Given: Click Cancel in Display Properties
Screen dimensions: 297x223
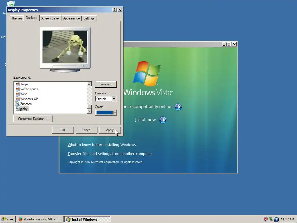Looking at the screenshot, I should [x=86, y=130].
